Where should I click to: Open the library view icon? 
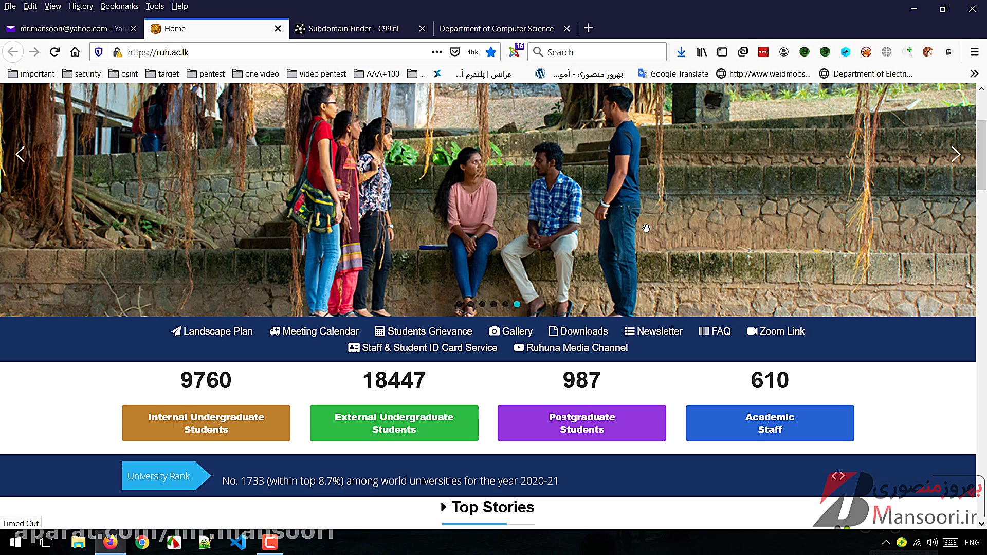click(x=702, y=52)
